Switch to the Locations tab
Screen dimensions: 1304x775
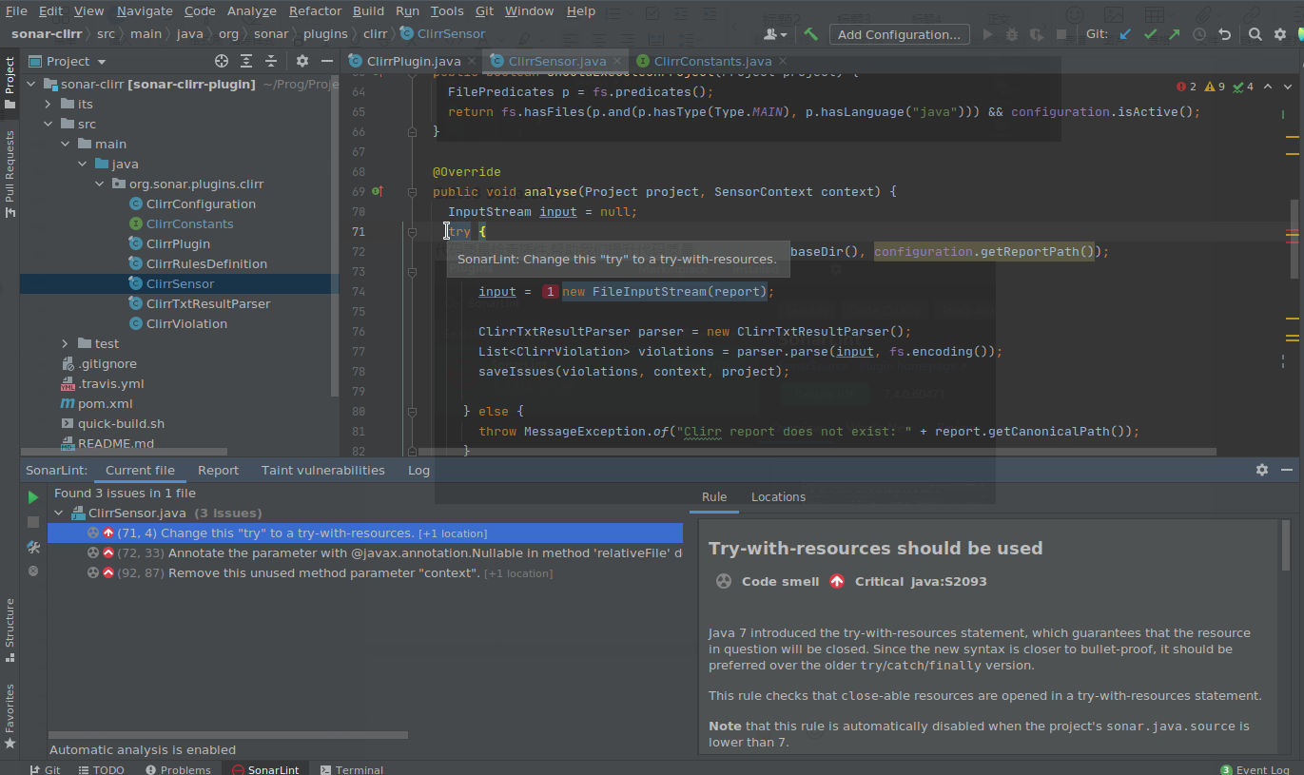pos(778,496)
